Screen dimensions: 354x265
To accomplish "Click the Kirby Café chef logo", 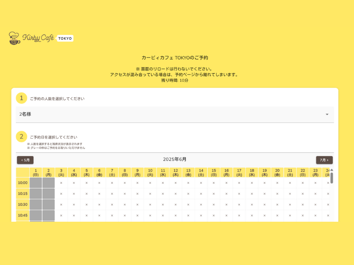I will coord(15,38).
